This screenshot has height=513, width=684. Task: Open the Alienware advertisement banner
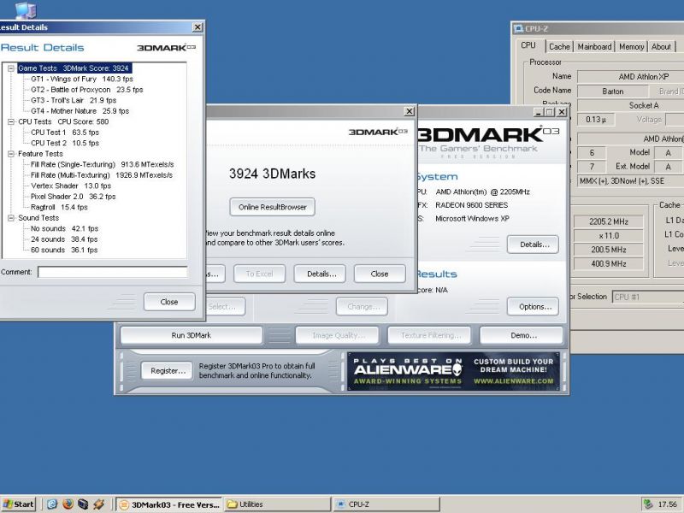pyautogui.click(x=453, y=371)
